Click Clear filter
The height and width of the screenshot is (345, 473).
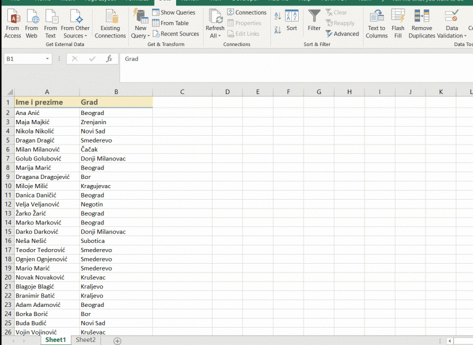pyautogui.click(x=336, y=12)
